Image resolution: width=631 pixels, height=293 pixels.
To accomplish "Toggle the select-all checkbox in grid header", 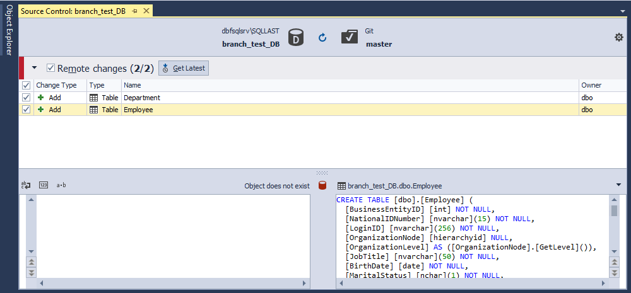I will pyautogui.click(x=26, y=85).
